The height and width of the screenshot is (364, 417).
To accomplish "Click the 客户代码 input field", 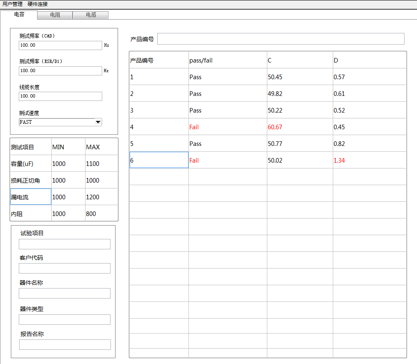I will [65, 269].
